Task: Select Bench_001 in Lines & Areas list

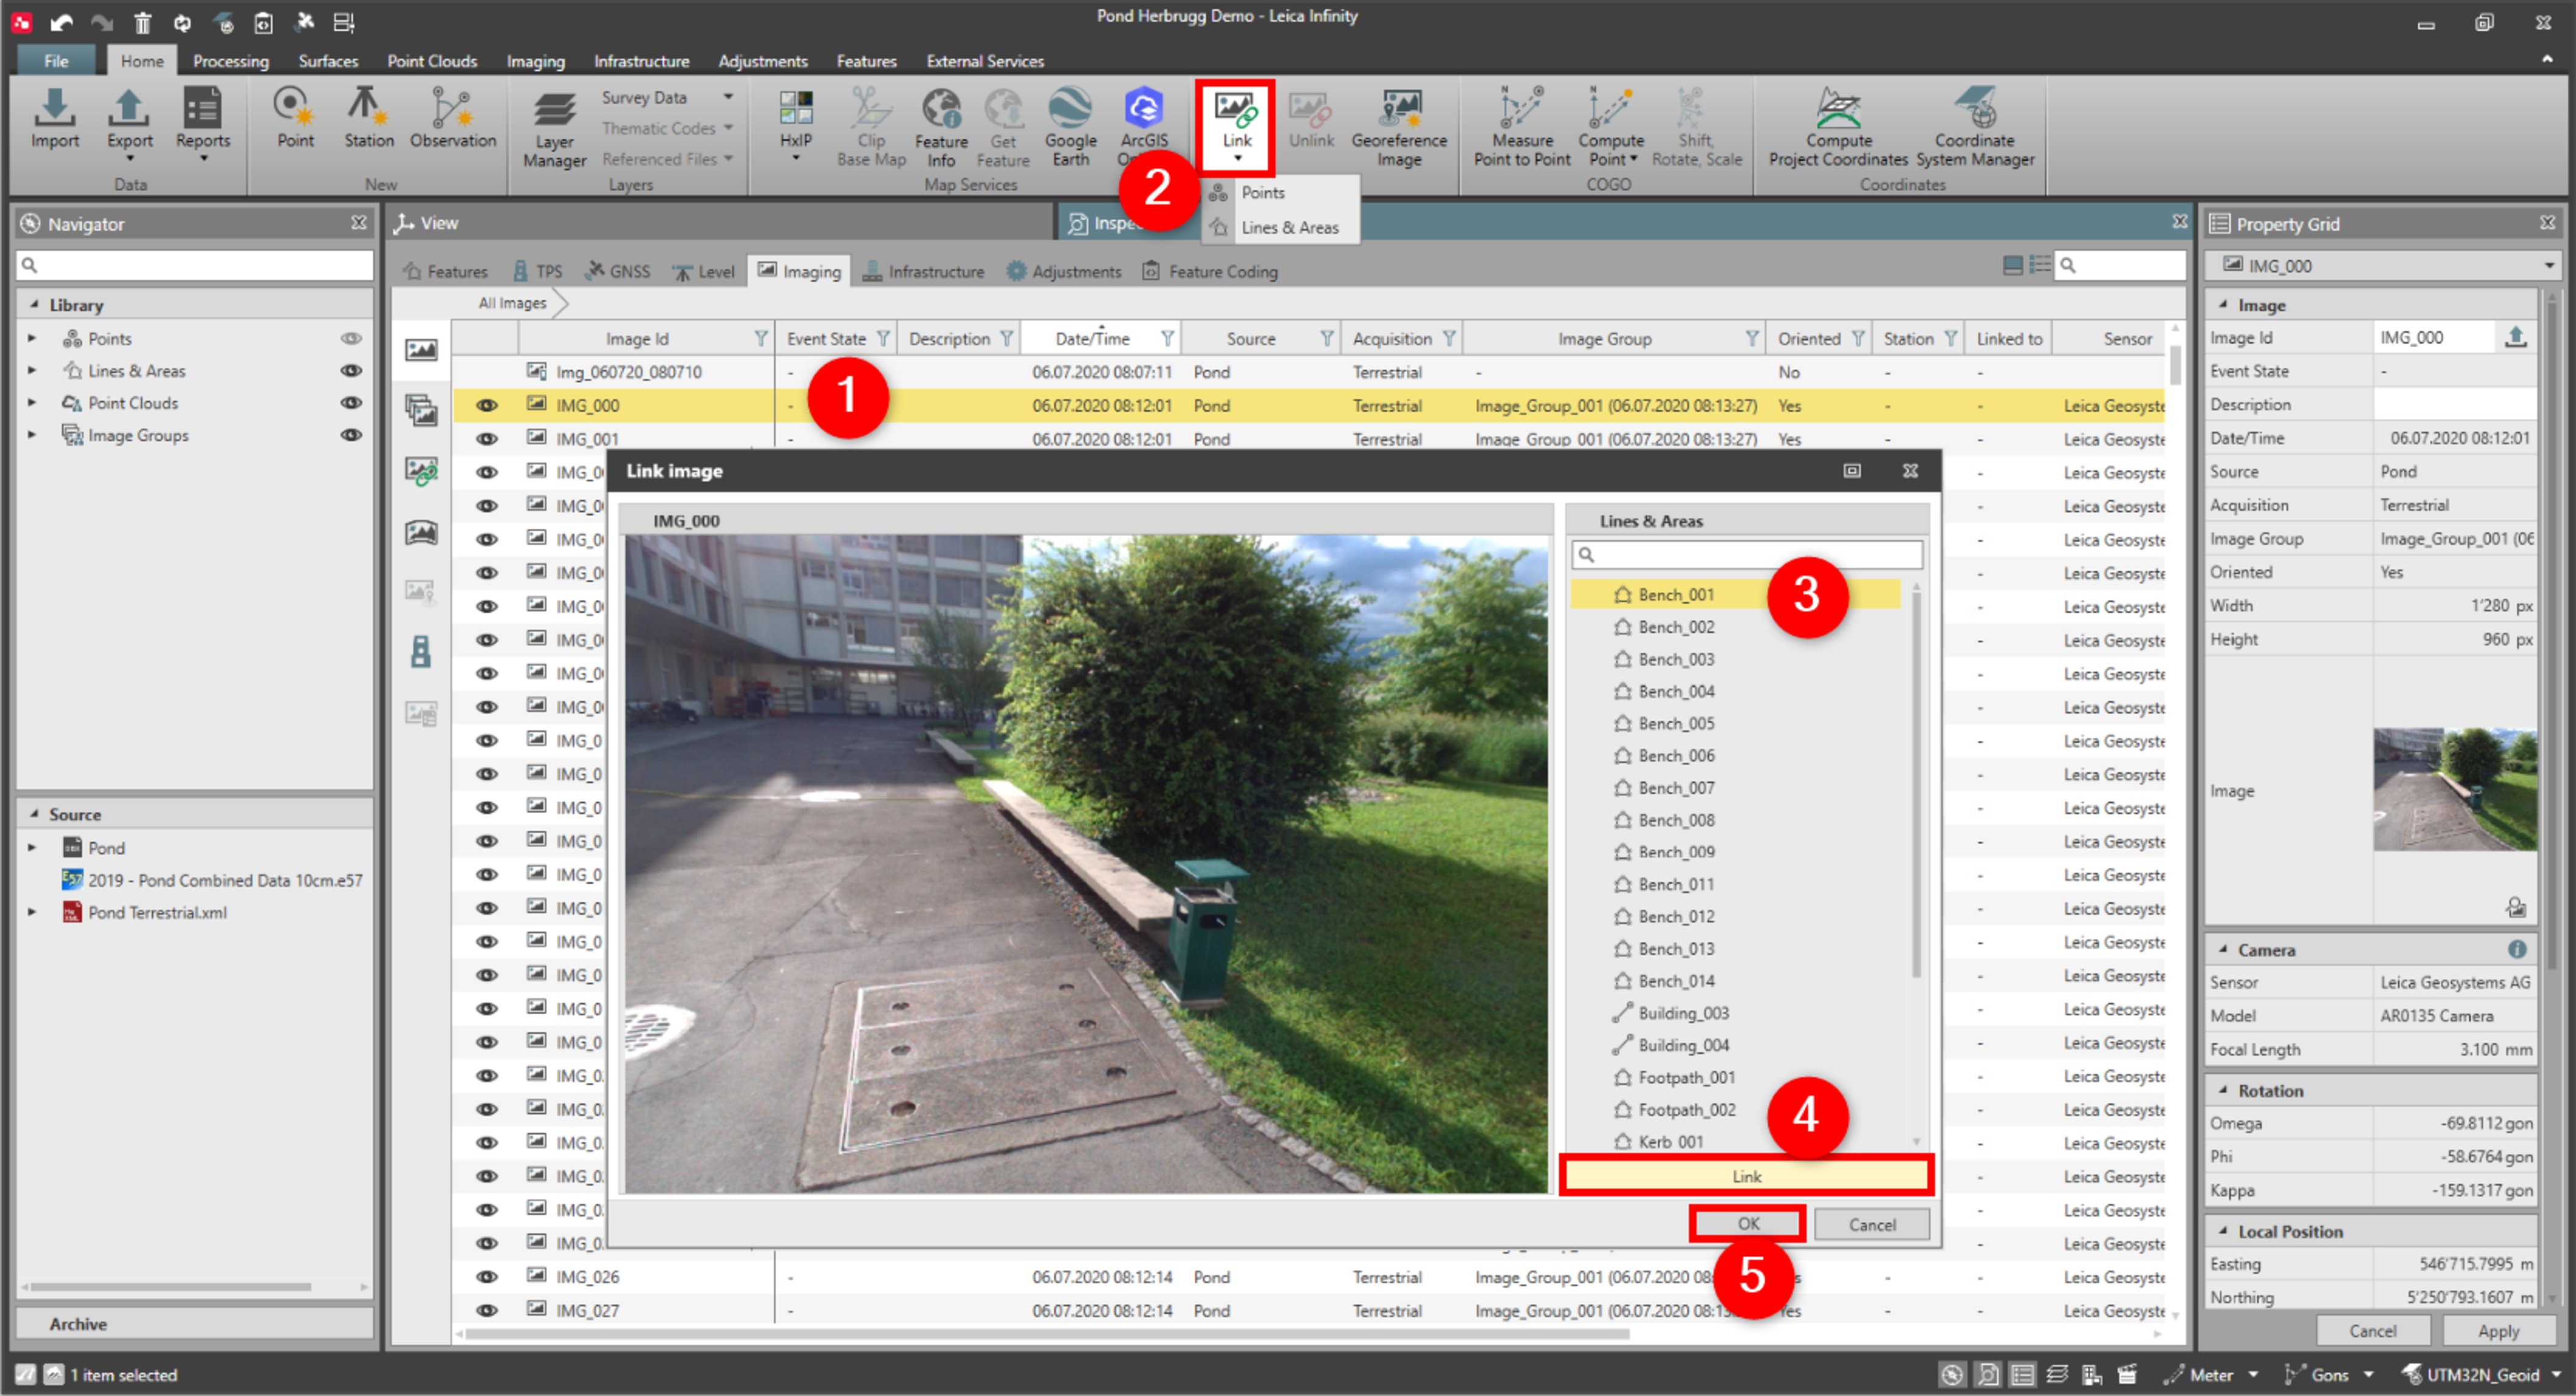Action: (1735, 594)
